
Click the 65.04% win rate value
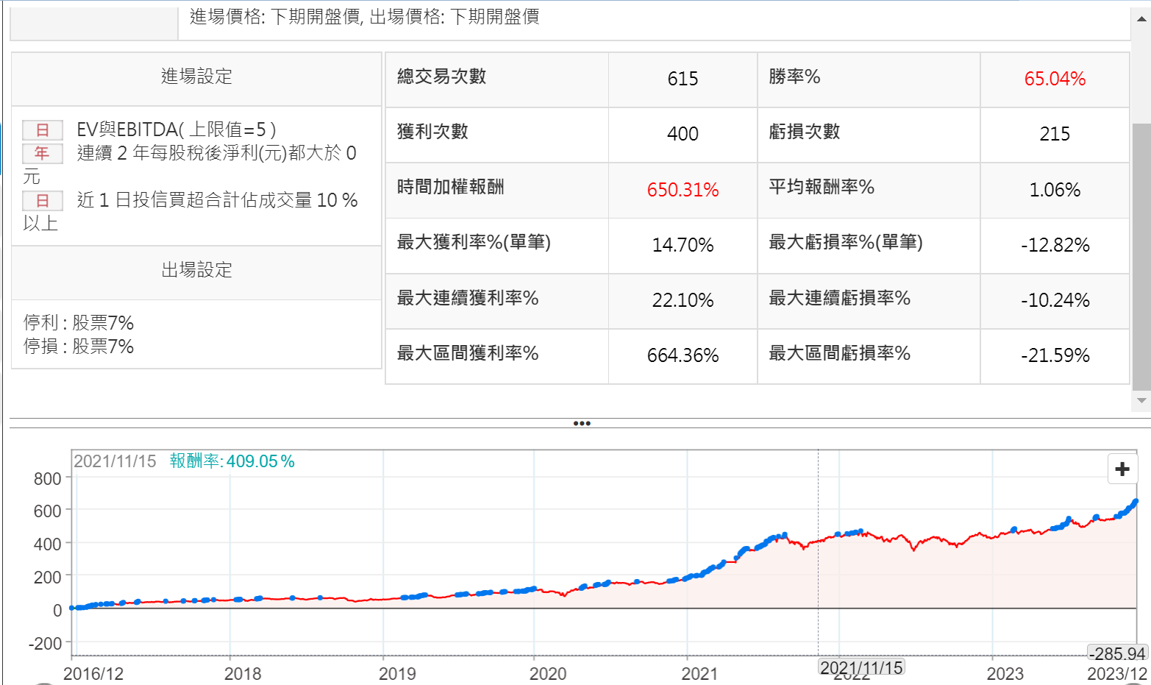click(1054, 79)
